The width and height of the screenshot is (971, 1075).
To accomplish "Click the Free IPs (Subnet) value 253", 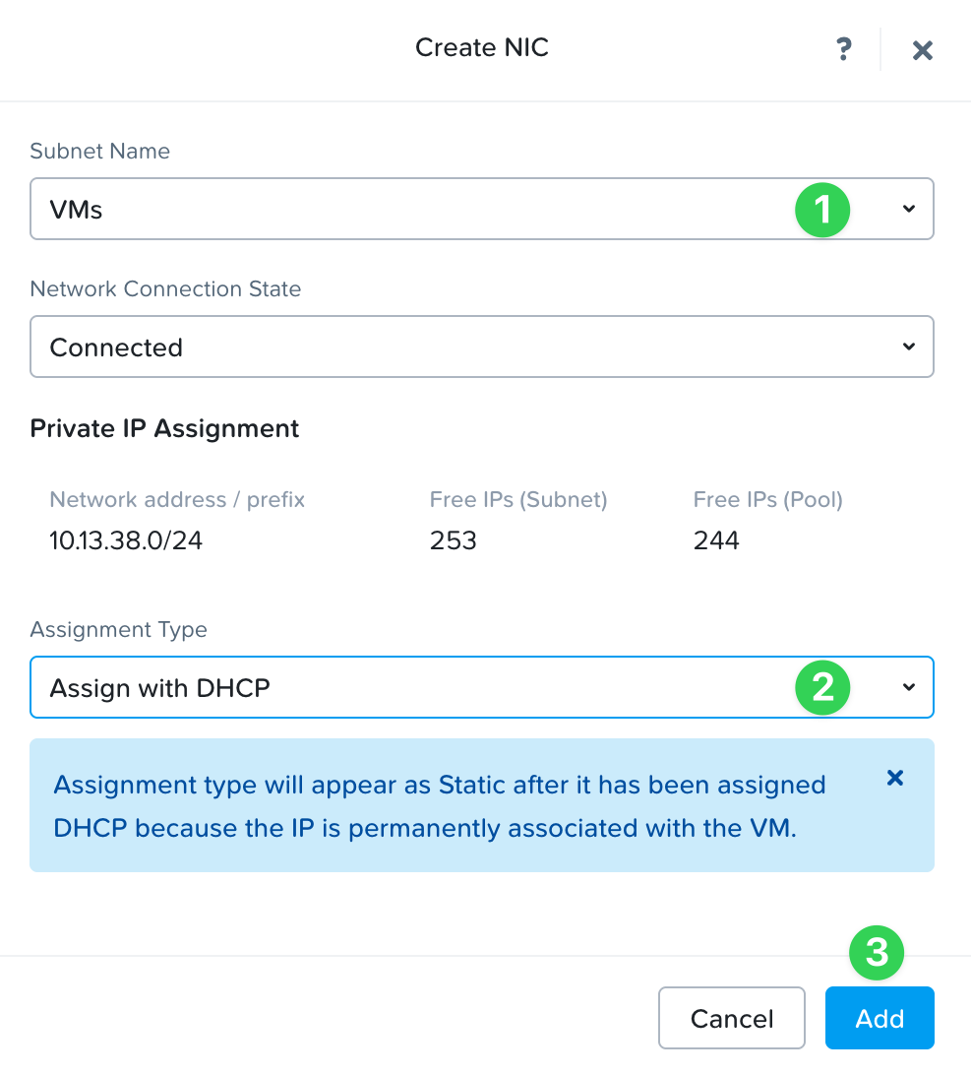I will click(x=454, y=540).
